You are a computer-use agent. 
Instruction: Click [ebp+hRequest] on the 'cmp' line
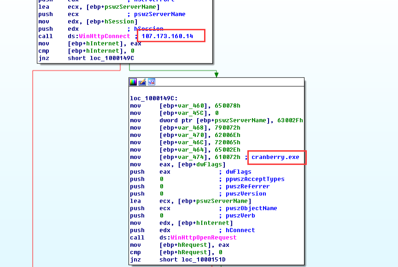pyautogui.click(x=187, y=252)
